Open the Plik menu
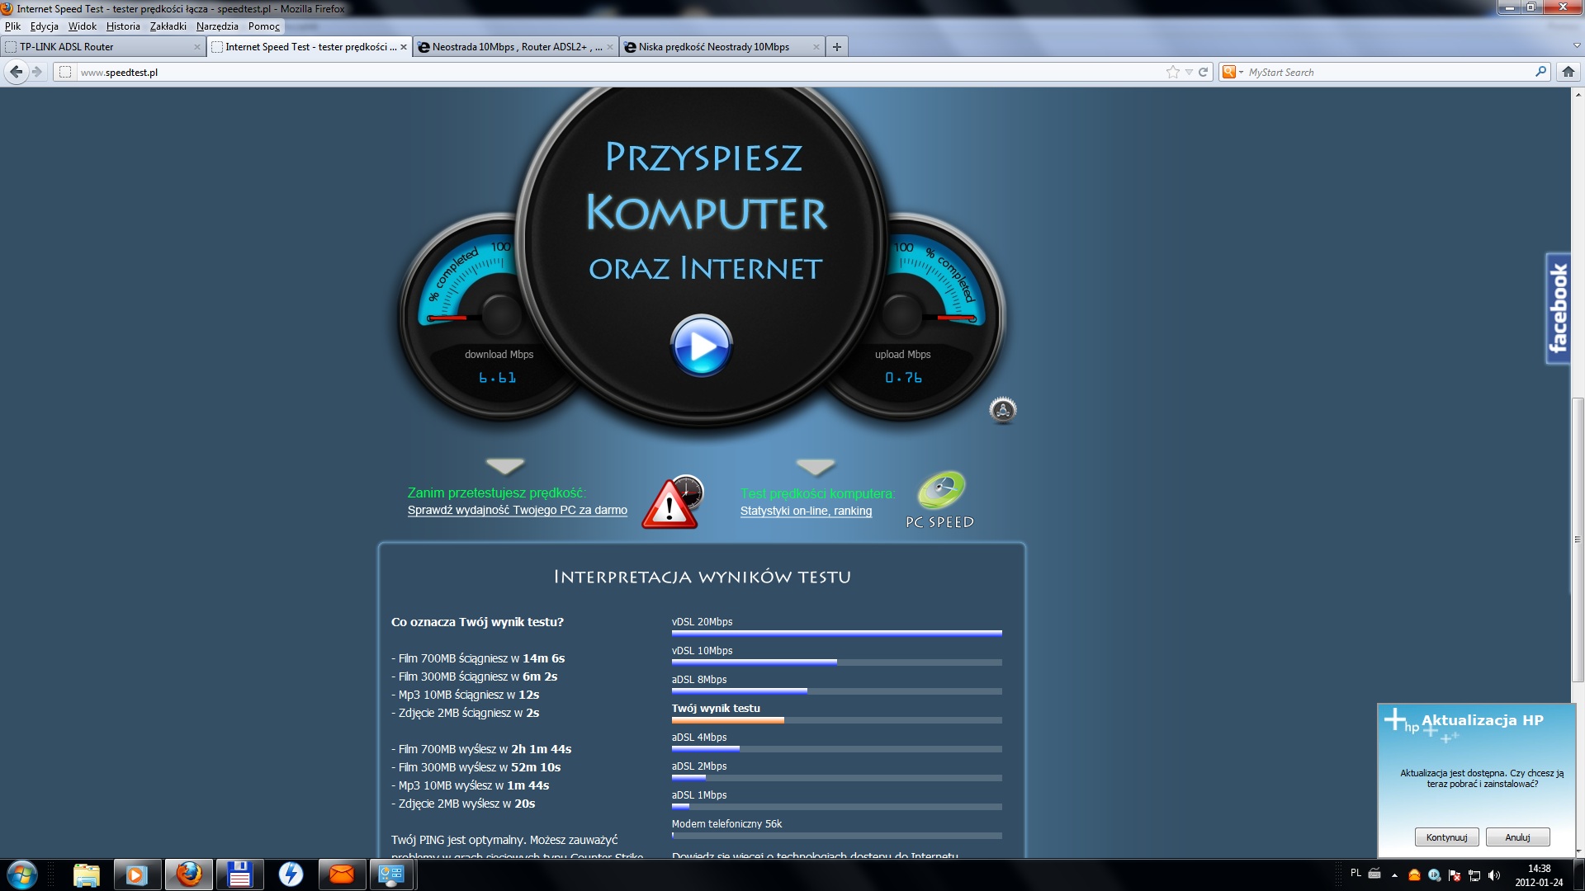1585x891 pixels. pyautogui.click(x=12, y=26)
